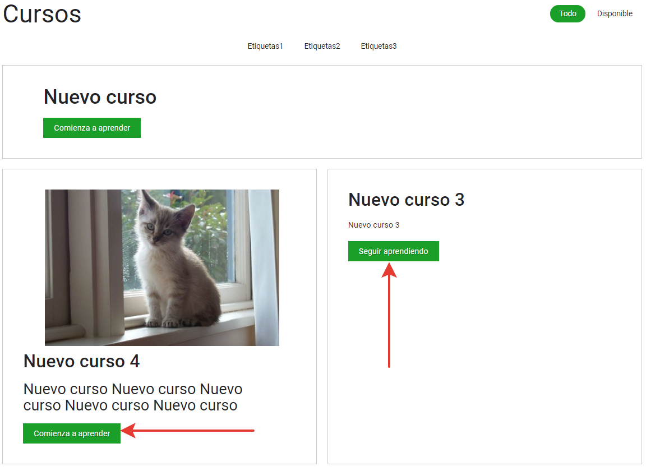Filter courses by Etiquetas2 tag
Viewport: 660px width, 471px height.
[322, 46]
